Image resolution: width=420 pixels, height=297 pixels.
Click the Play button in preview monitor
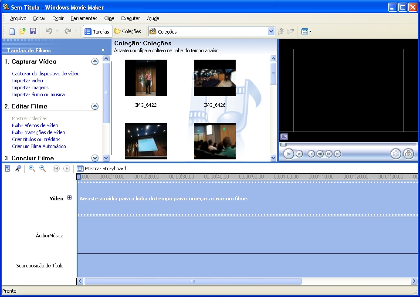coord(288,154)
